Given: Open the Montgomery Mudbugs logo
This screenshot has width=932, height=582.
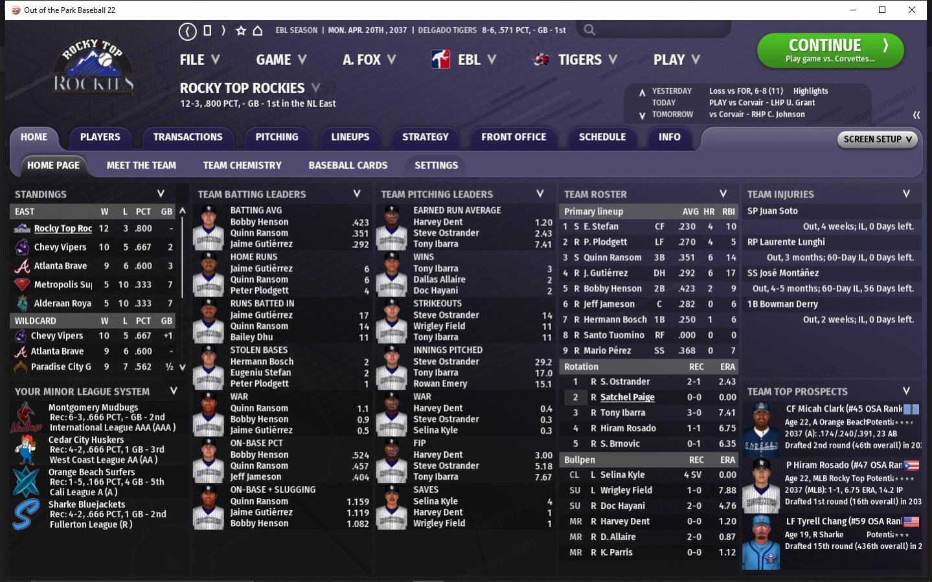Looking at the screenshot, I should pyautogui.click(x=26, y=418).
